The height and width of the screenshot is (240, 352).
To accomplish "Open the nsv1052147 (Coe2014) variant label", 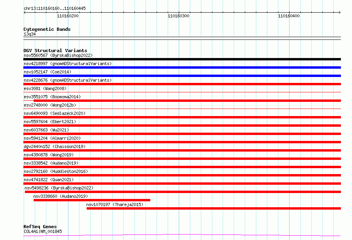I will pyautogui.click(x=47, y=72).
